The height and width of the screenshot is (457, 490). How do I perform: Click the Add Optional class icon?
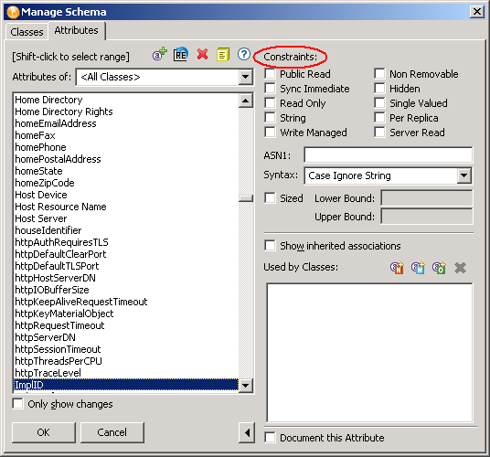tap(439, 268)
